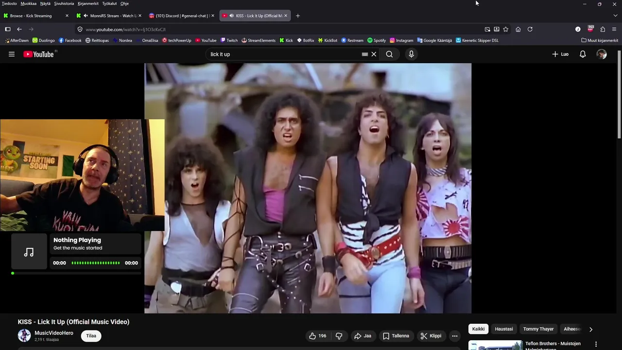Run the search with the magnifier button
Viewport: 622px width, 350px height.
pyautogui.click(x=389, y=54)
